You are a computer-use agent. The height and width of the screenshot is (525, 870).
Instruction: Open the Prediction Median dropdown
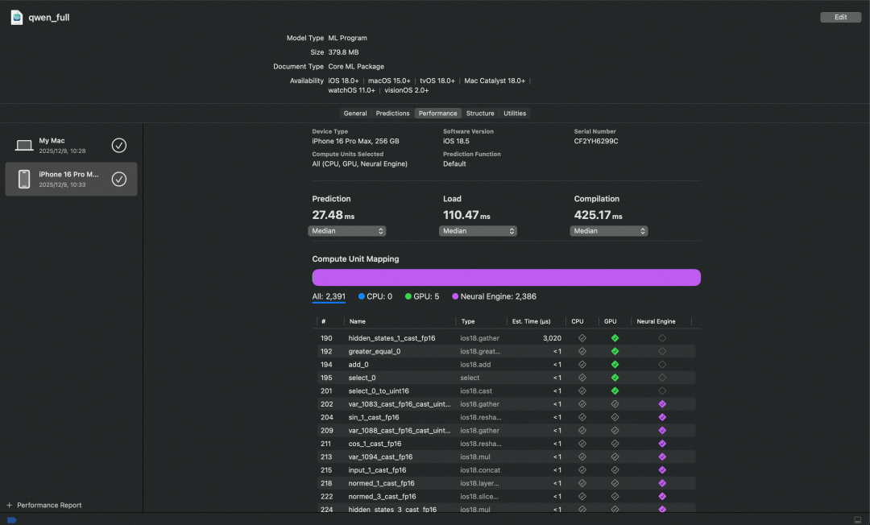pos(347,231)
